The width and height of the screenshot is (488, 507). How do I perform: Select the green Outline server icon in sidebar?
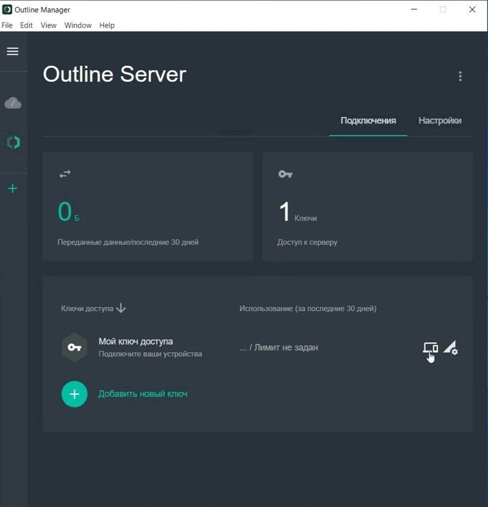click(13, 142)
